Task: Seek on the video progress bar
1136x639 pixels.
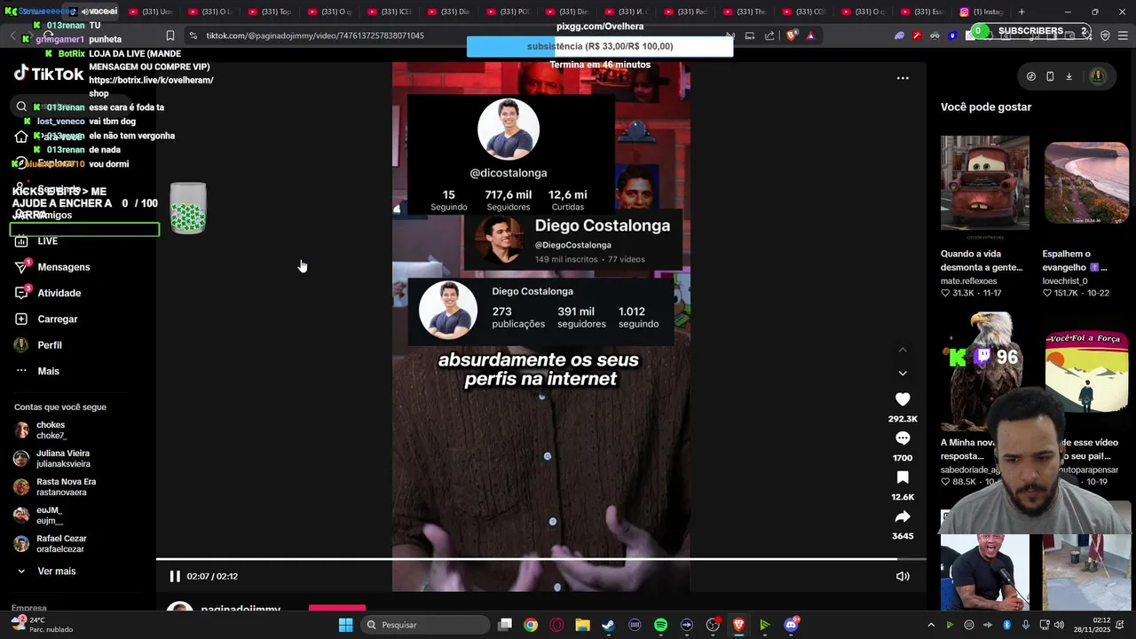Action: click(x=541, y=559)
